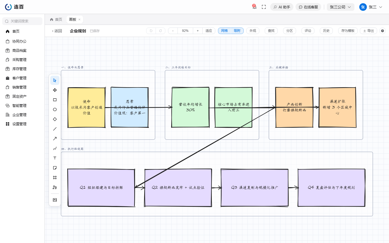Close the 画板 tab

pos(79,19)
